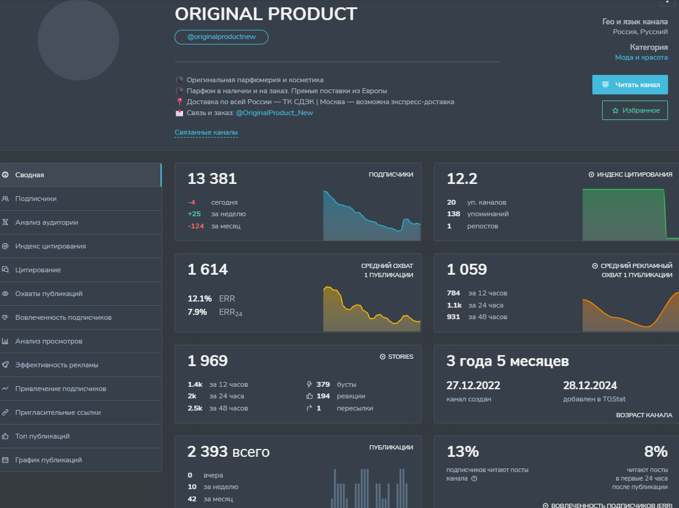Click the subscribers trend chart

tap(372, 215)
